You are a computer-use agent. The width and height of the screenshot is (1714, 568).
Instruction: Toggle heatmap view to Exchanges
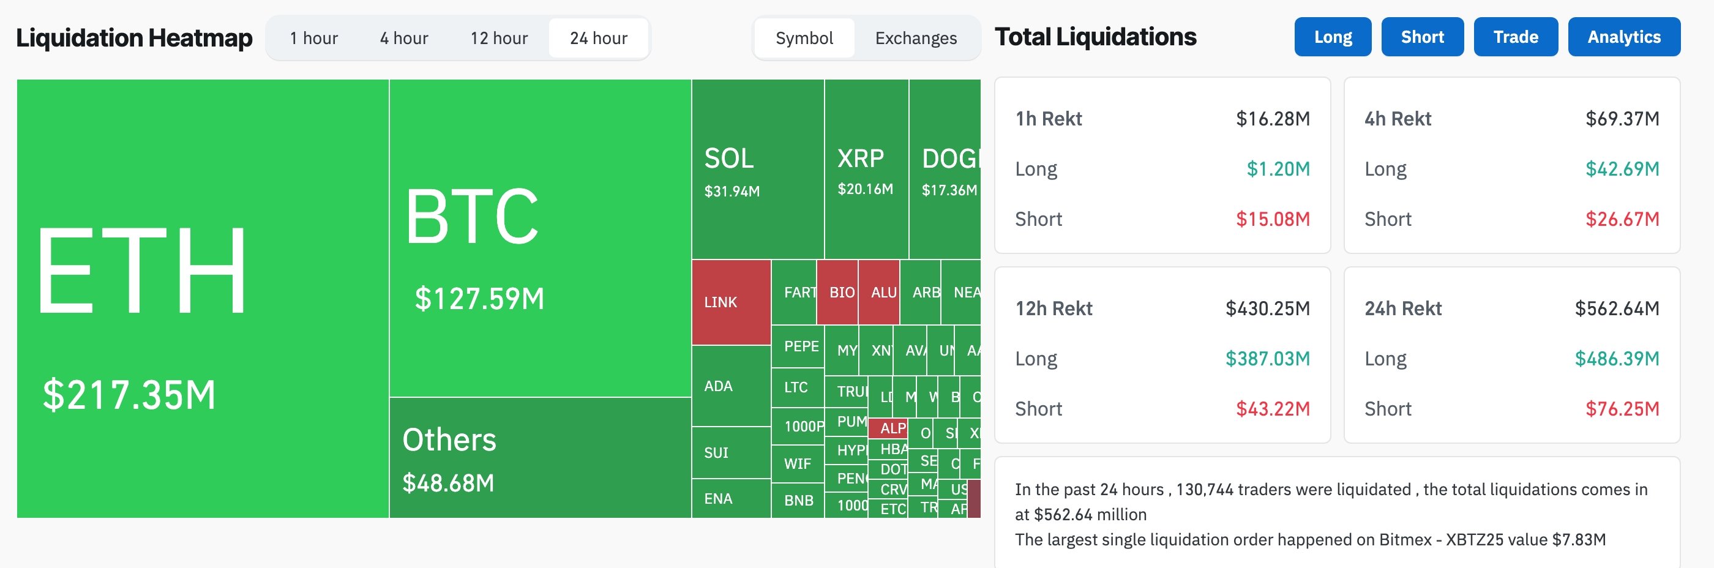point(916,38)
